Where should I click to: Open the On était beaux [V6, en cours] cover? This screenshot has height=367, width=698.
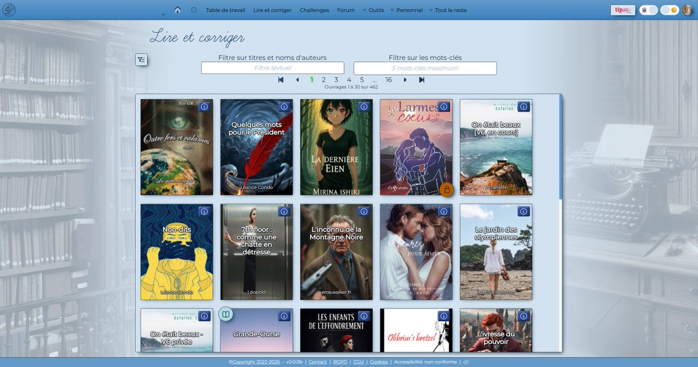tap(496, 147)
